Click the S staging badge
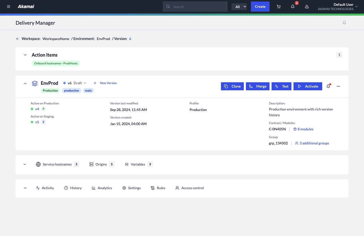364x236 pixels. click(43, 122)
